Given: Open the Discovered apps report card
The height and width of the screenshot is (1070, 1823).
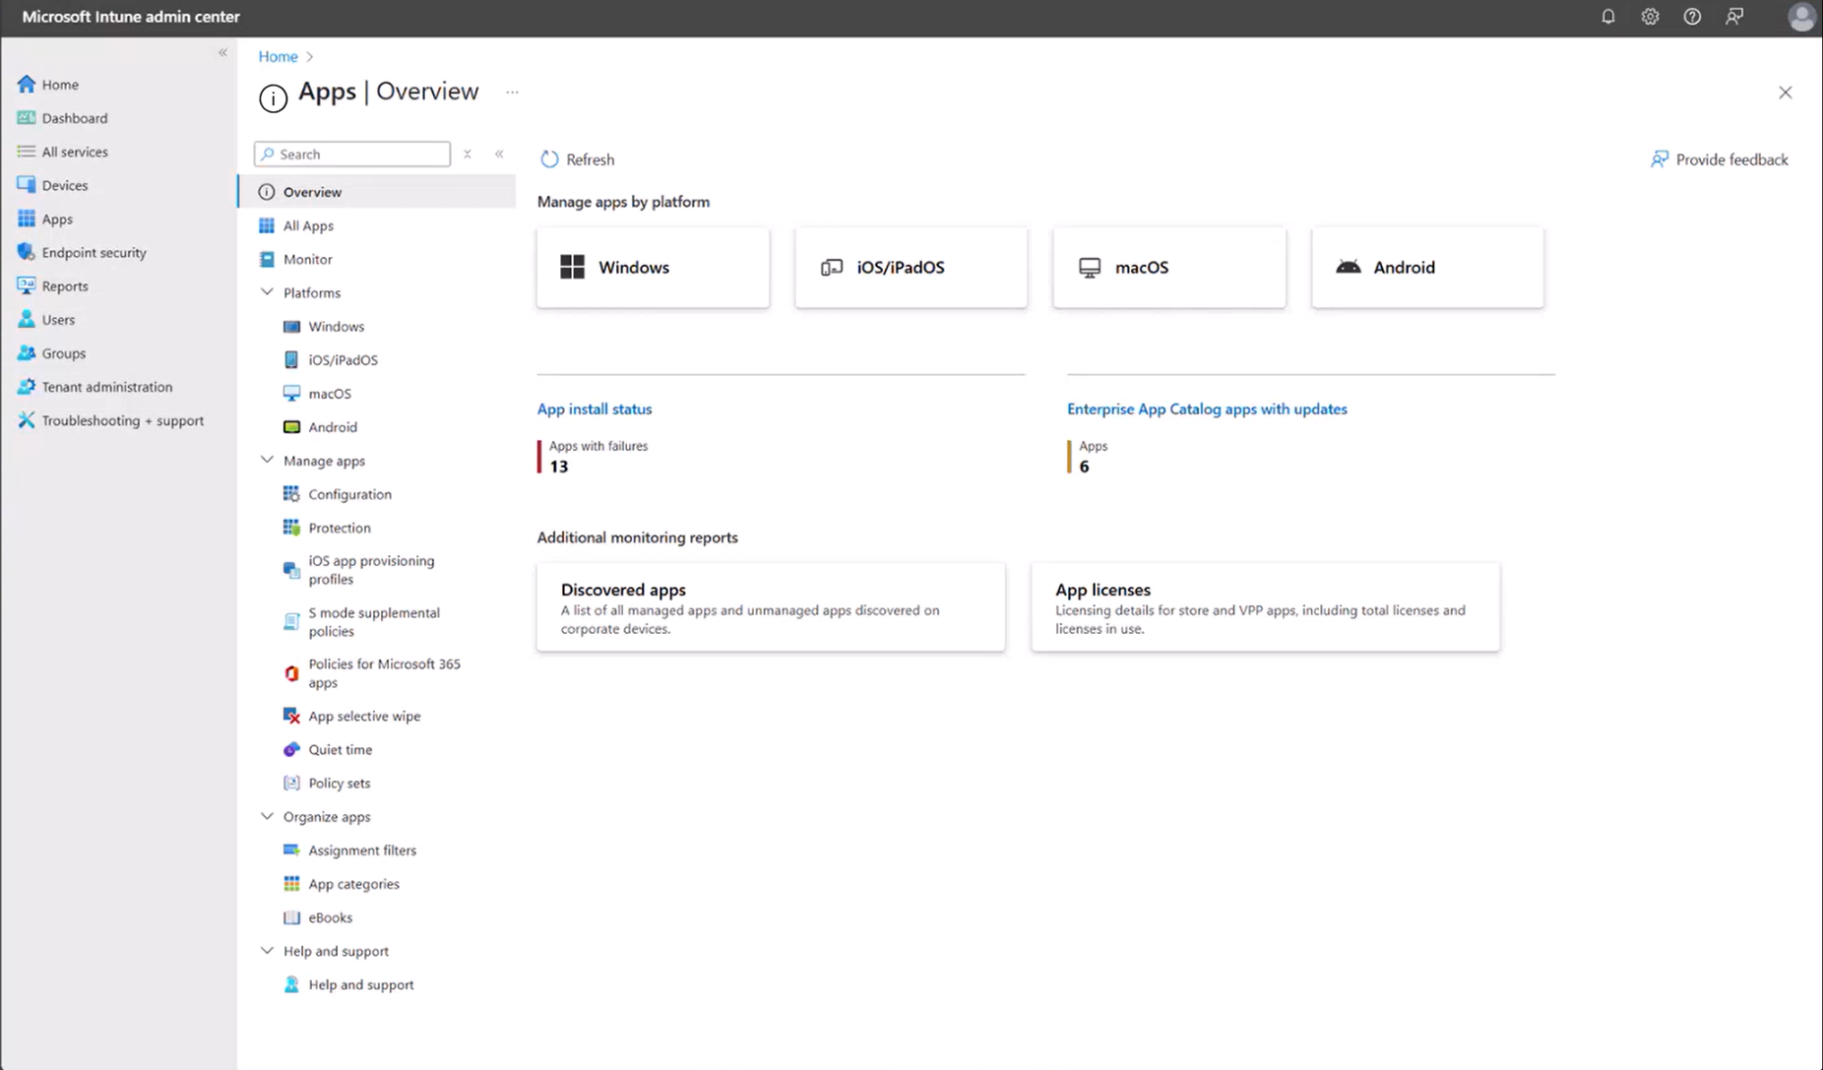Looking at the screenshot, I should click(770, 606).
